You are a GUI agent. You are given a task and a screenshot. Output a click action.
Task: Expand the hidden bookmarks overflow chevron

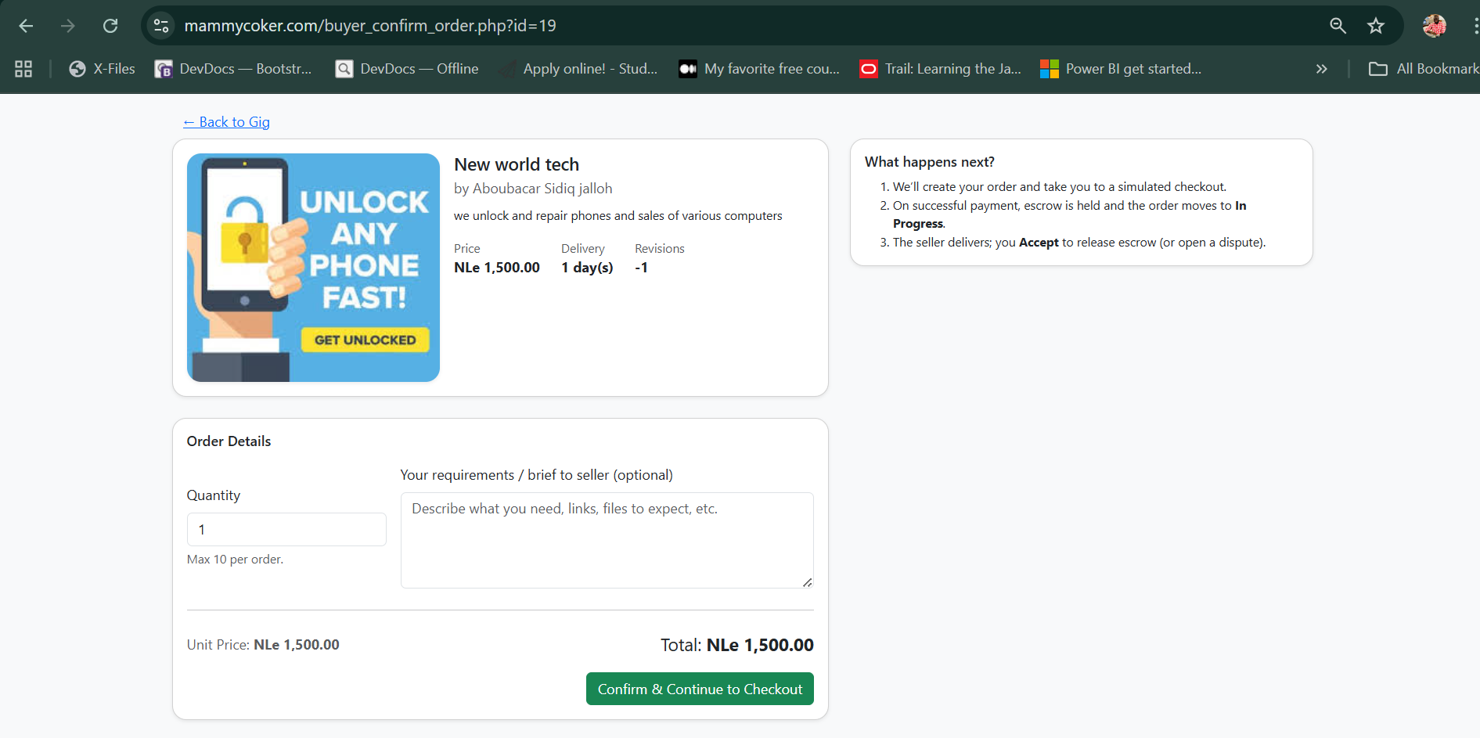tap(1321, 69)
